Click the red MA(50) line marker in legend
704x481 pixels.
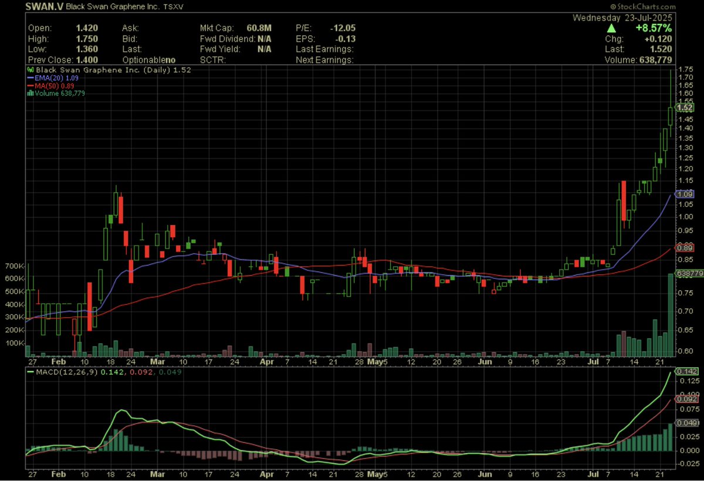pos(32,85)
